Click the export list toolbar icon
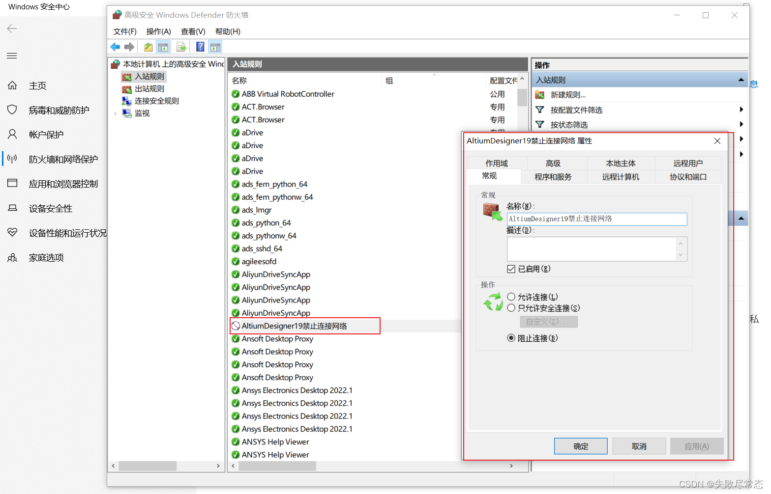 [181, 47]
